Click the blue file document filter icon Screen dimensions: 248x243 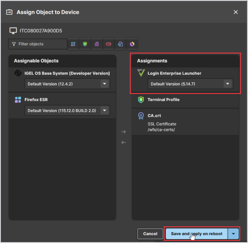click(120, 44)
